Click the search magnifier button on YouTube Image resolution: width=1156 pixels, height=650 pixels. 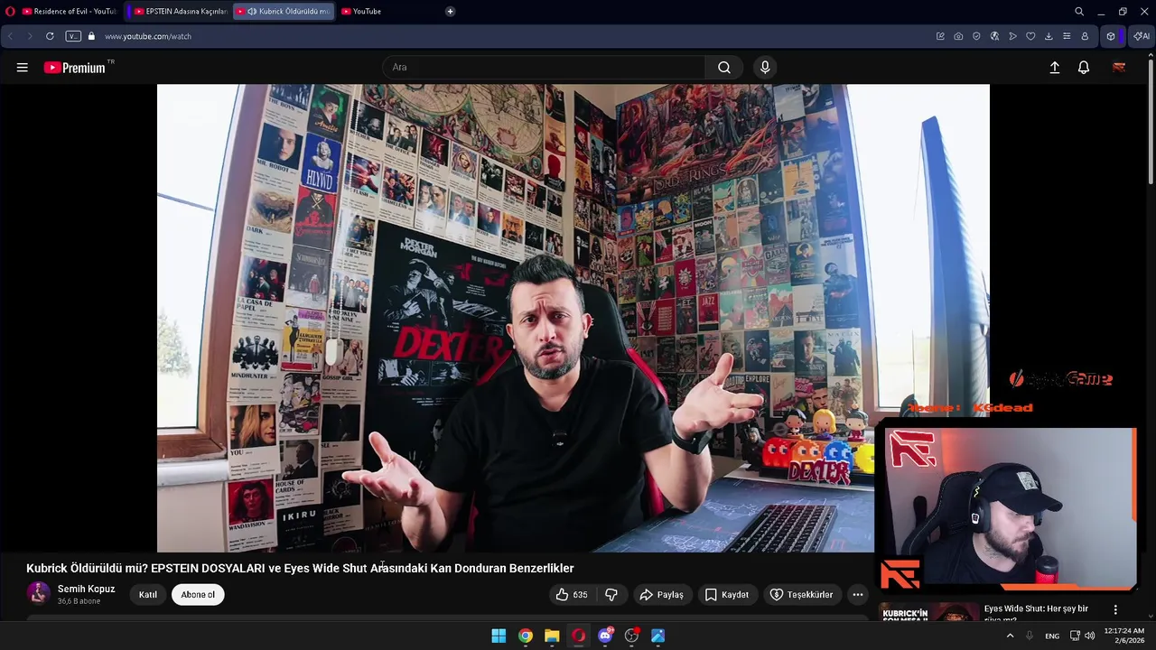pyautogui.click(x=724, y=68)
